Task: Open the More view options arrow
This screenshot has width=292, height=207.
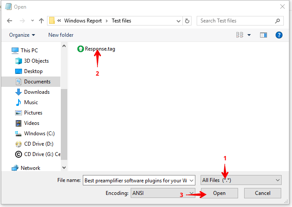Action: pyautogui.click(x=249, y=35)
